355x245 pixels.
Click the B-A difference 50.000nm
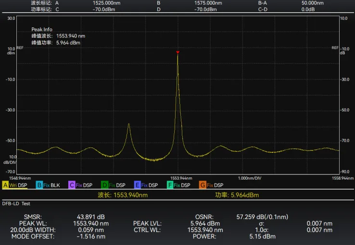313,3
